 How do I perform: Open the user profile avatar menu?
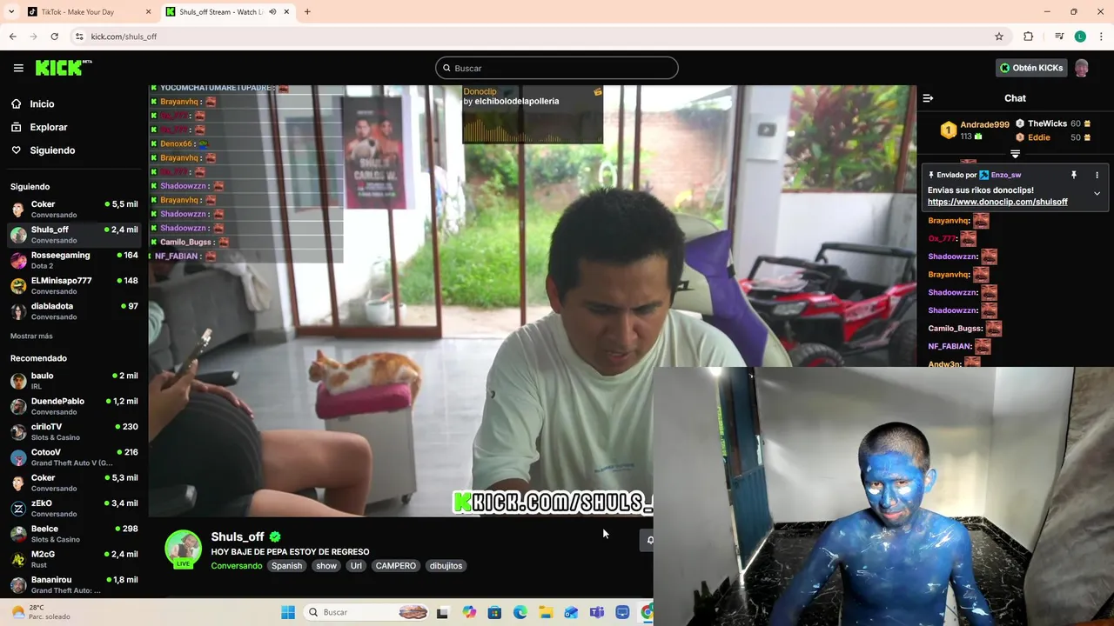1082,68
